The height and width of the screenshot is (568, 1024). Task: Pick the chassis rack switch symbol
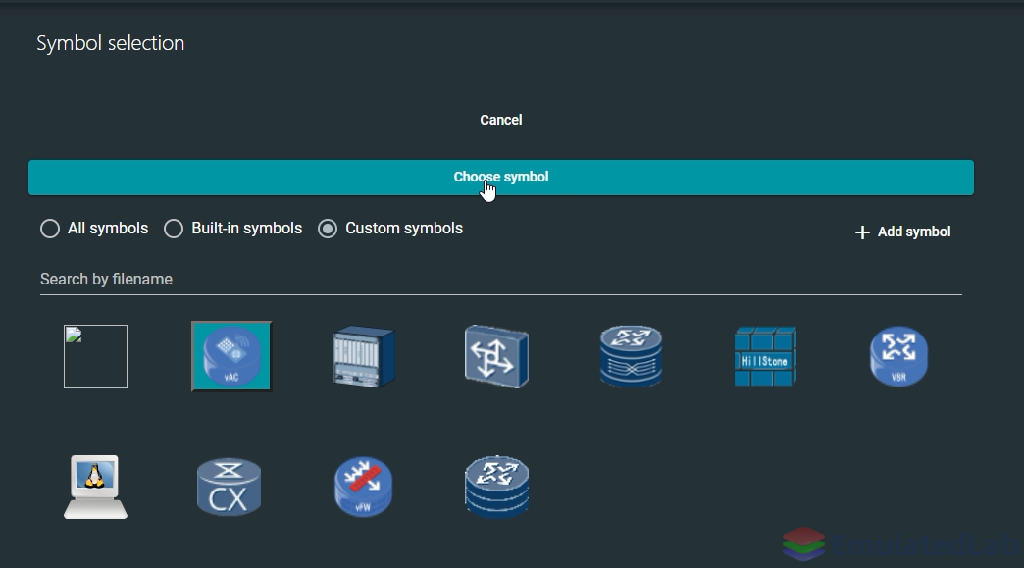click(364, 356)
